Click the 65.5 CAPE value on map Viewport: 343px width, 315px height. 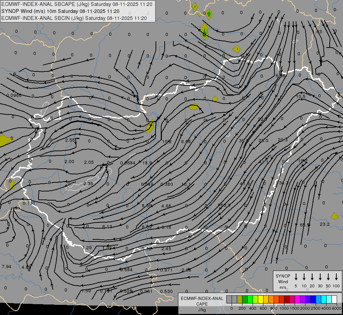304,225
